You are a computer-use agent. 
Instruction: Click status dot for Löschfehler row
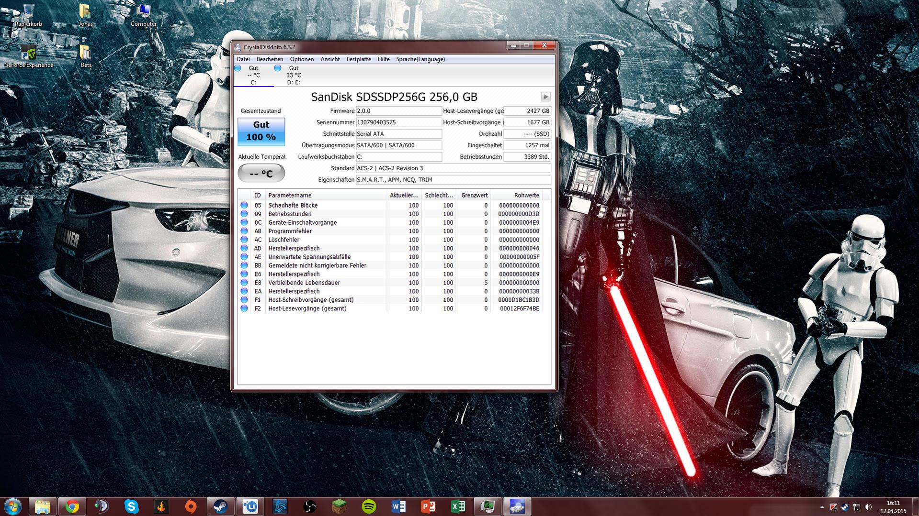click(244, 240)
